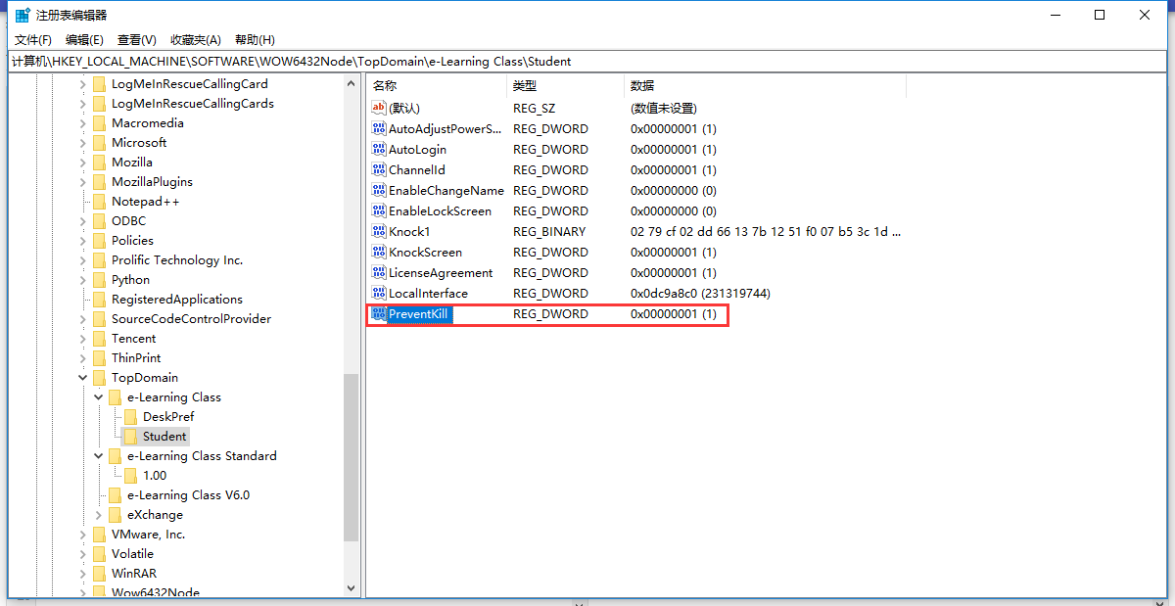Viewport: 1175px width, 606px height.
Task: Click the tree pane scroll-down arrow
Action: pyautogui.click(x=352, y=588)
